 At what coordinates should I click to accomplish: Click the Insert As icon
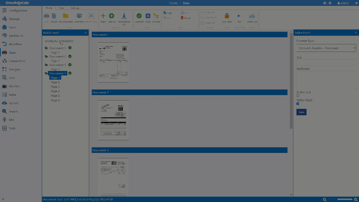[112, 16]
